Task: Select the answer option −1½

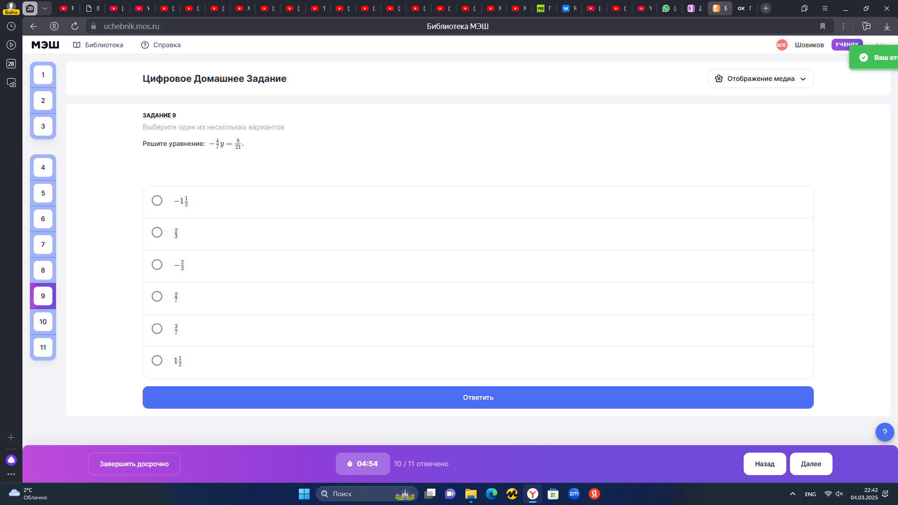Action: [x=478, y=201]
